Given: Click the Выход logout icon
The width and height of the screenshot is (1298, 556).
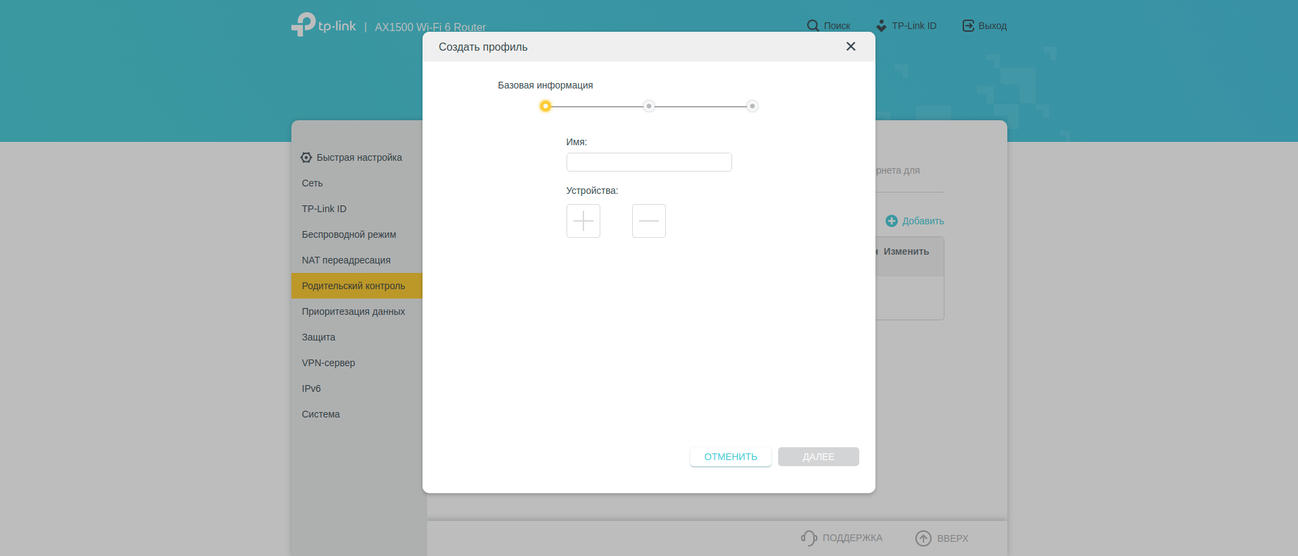Looking at the screenshot, I should pos(968,26).
